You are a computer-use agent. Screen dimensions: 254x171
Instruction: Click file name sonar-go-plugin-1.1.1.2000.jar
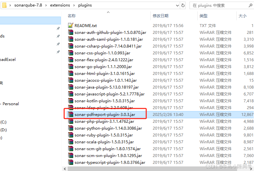coord(103,67)
